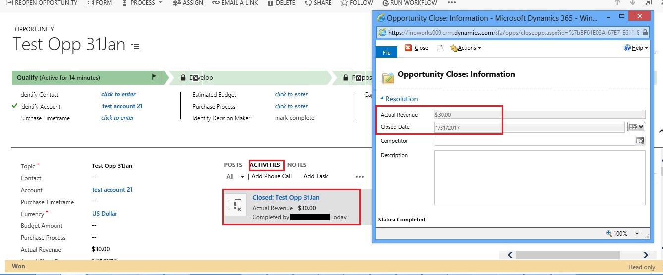Open form selector beside Test Opp 31Jan title
Image resolution: width=663 pixels, height=275 pixels.
[135, 46]
